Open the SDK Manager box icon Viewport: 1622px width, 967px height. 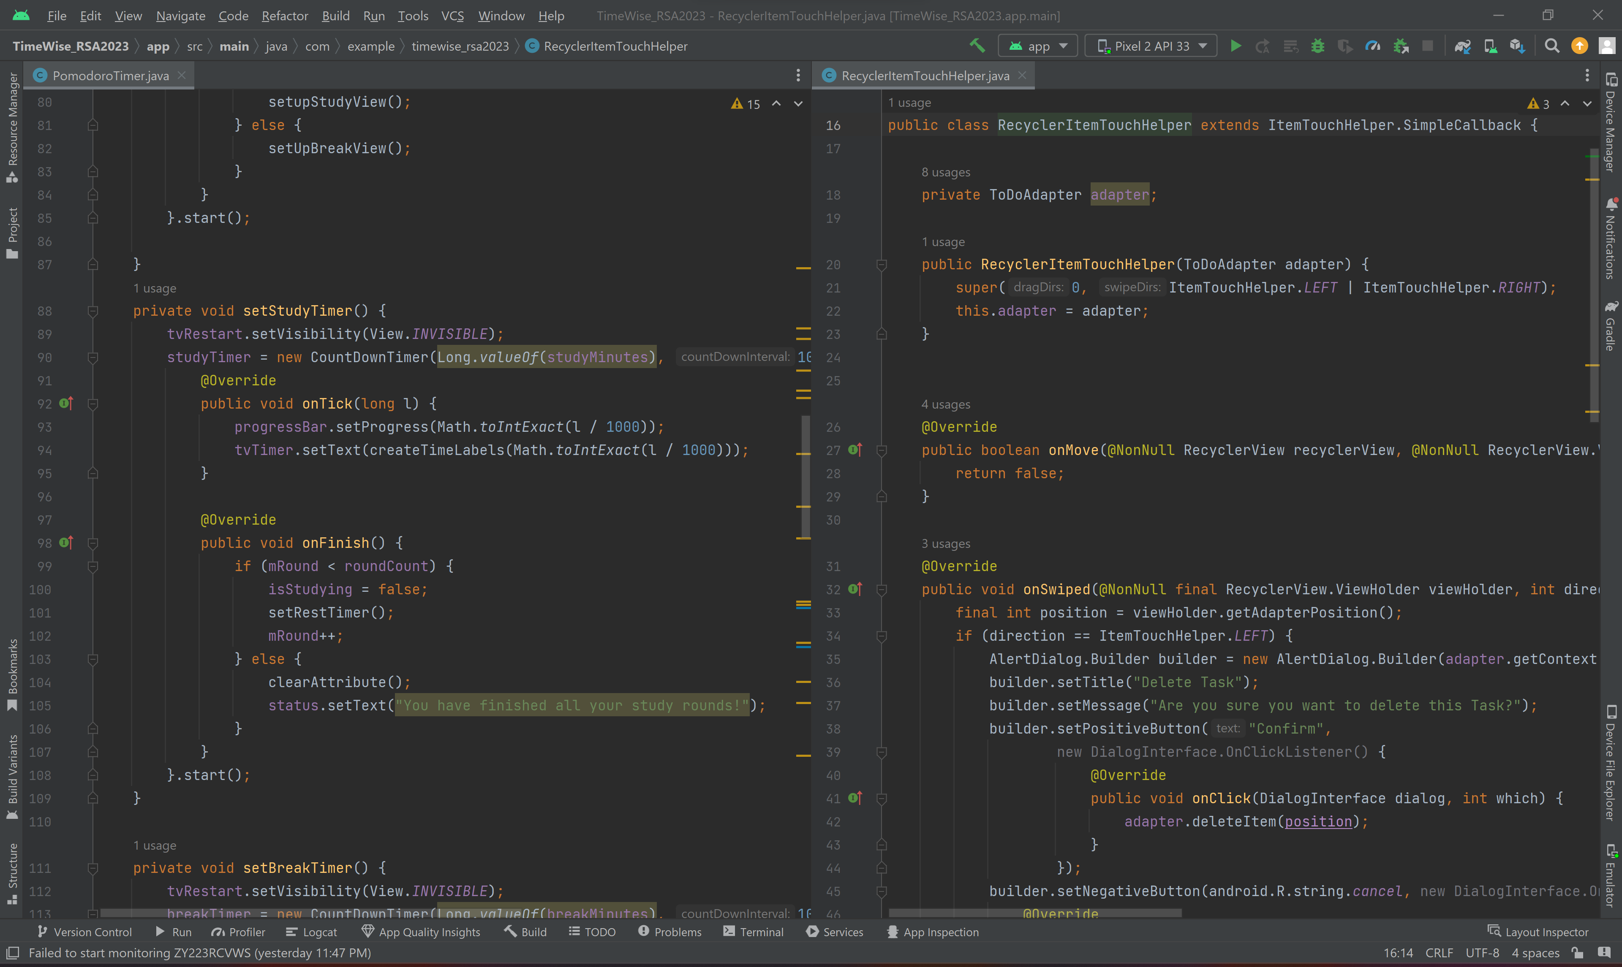coord(1518,46)
